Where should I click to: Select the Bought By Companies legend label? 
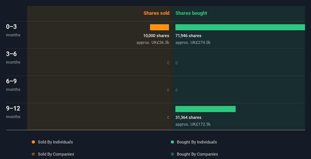197,154
